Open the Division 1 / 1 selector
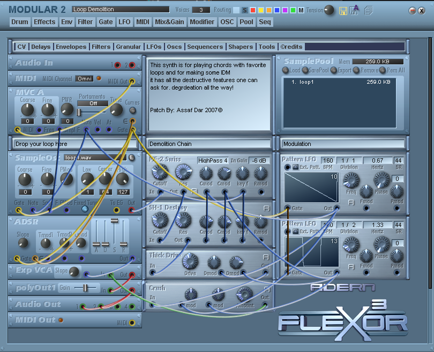The width and height of the screenshot is (434, 352). 348,160
